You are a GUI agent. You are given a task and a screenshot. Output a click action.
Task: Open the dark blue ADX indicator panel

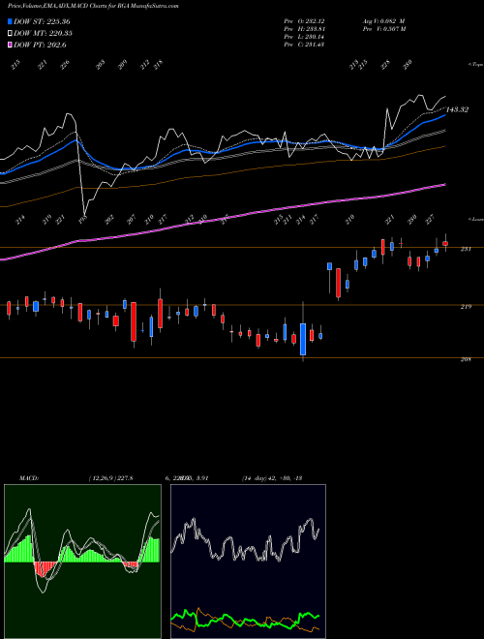[248, 562]
